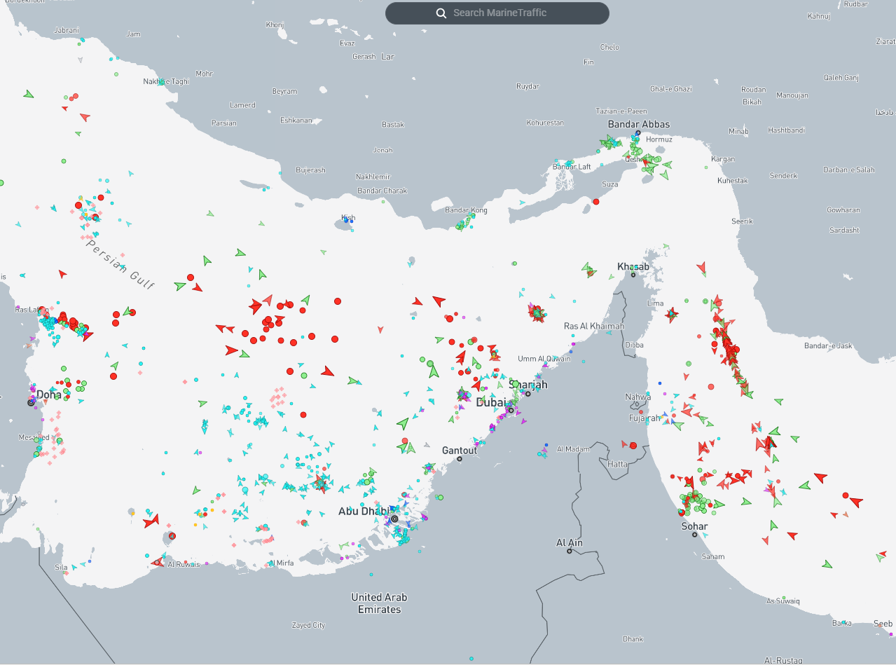
Task: Click the Hormuz label
Action: pos(659,139)
